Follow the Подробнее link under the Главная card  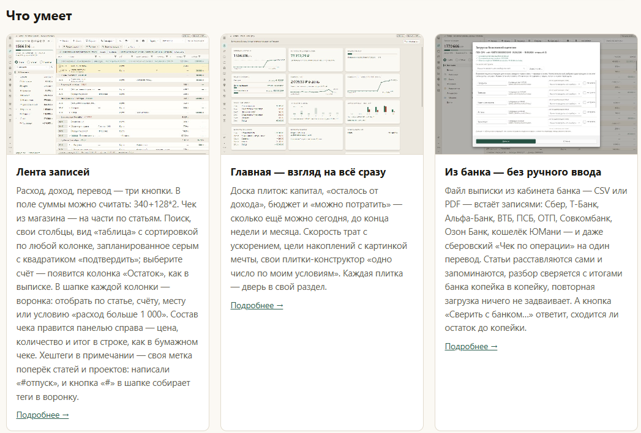257,305
